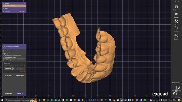Open Telegram from the taskbar
The image size is (182, 102).
pyautogui.click(x=51, y=100)
